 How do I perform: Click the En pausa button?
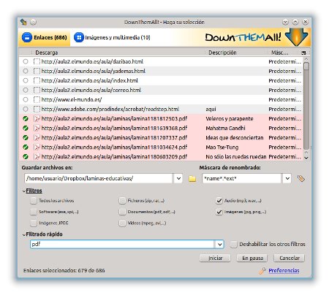[x=252, y=258]
